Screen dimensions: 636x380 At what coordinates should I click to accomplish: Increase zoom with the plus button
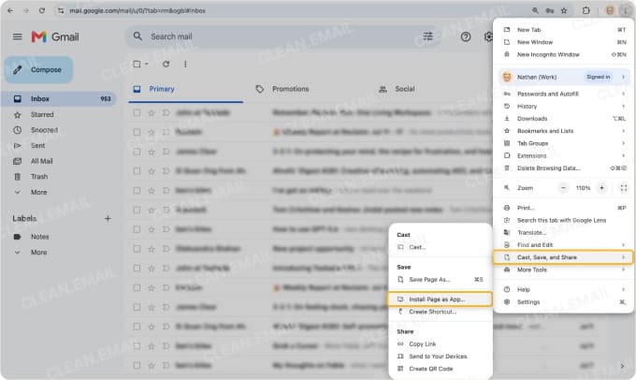tap(602, 188)
